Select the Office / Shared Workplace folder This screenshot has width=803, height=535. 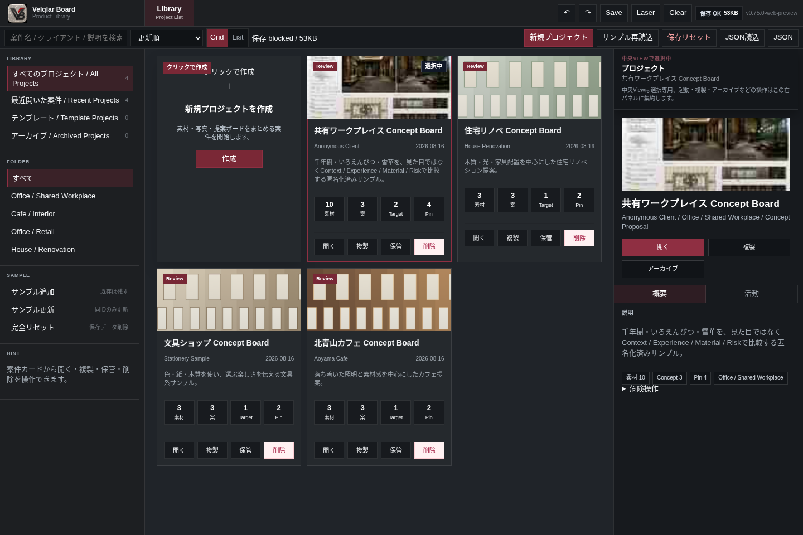70,196
